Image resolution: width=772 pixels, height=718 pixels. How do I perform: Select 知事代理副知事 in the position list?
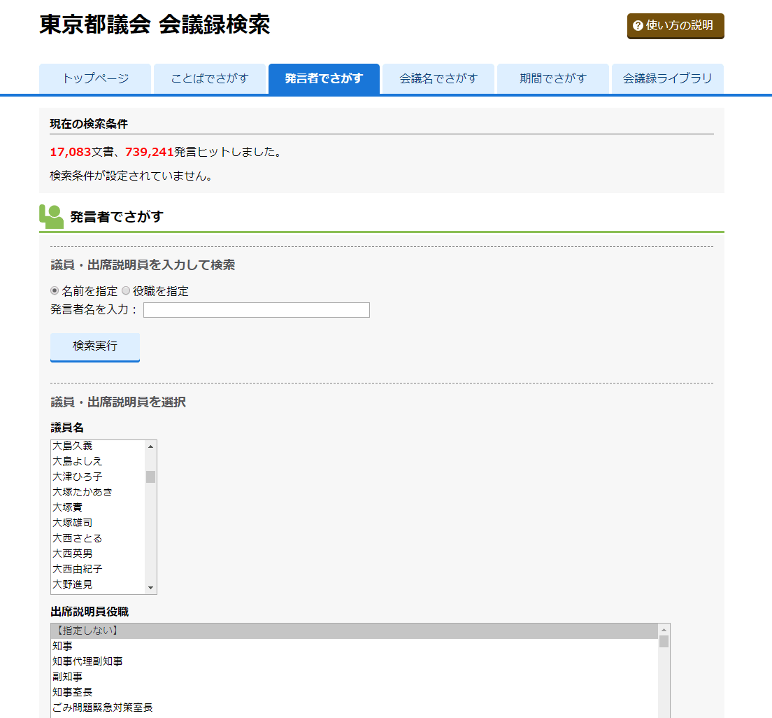(355, 661)
